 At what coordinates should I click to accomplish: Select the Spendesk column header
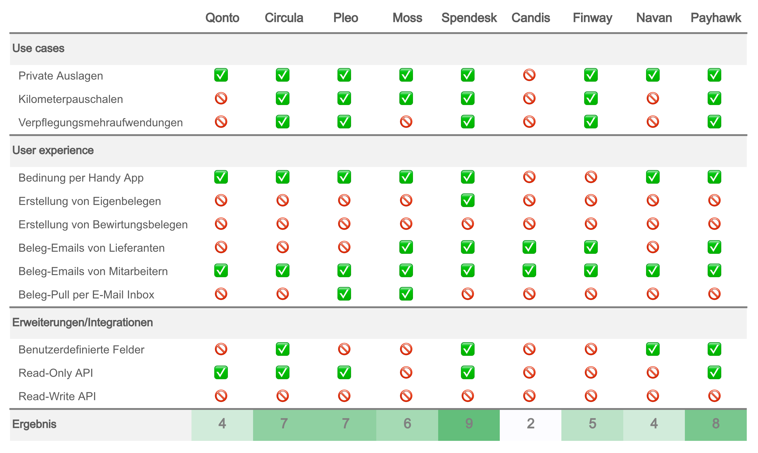(469, 18)
